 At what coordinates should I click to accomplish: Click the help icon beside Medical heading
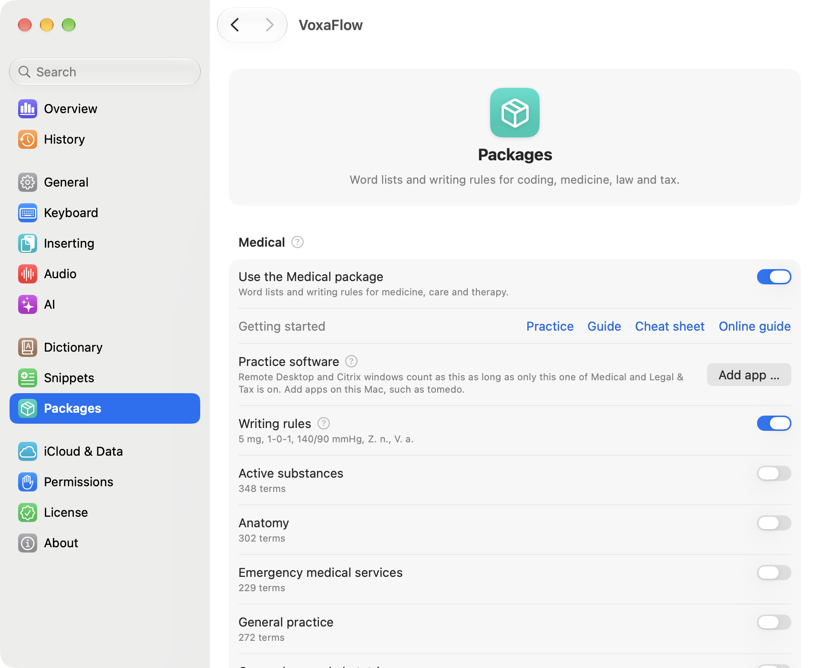(297, 242)
